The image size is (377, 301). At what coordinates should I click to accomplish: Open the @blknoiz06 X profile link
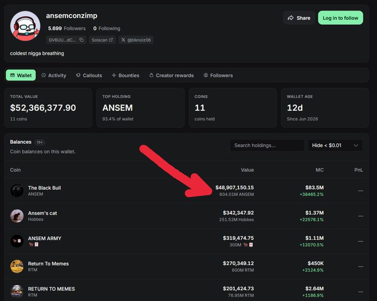136,40
